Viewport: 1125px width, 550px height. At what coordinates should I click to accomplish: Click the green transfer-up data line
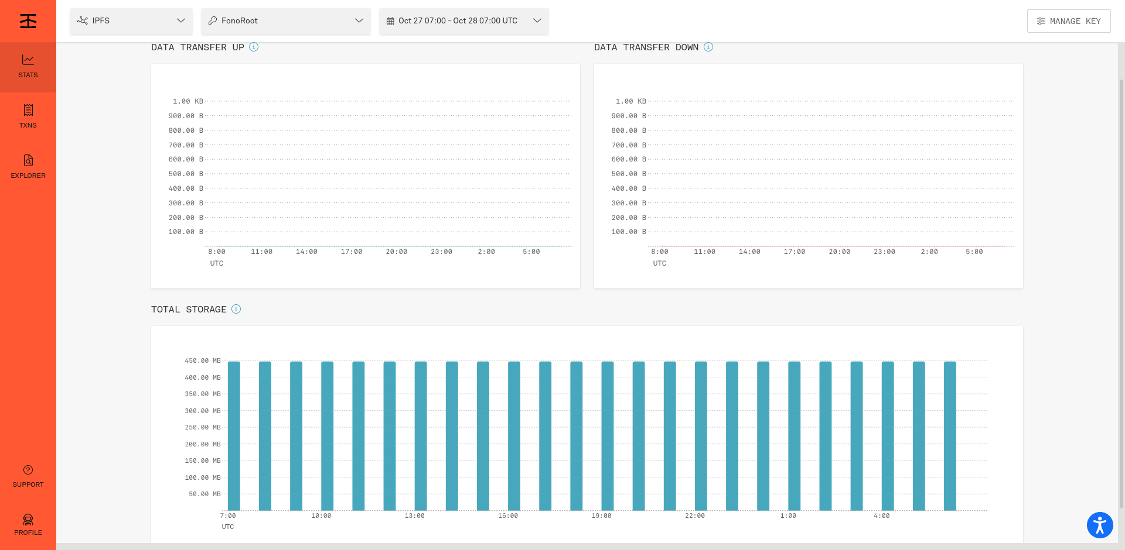pos(389,246)
